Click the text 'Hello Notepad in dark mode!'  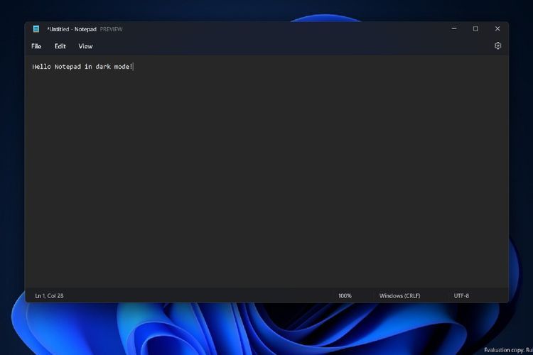click(x=82, y=67)
